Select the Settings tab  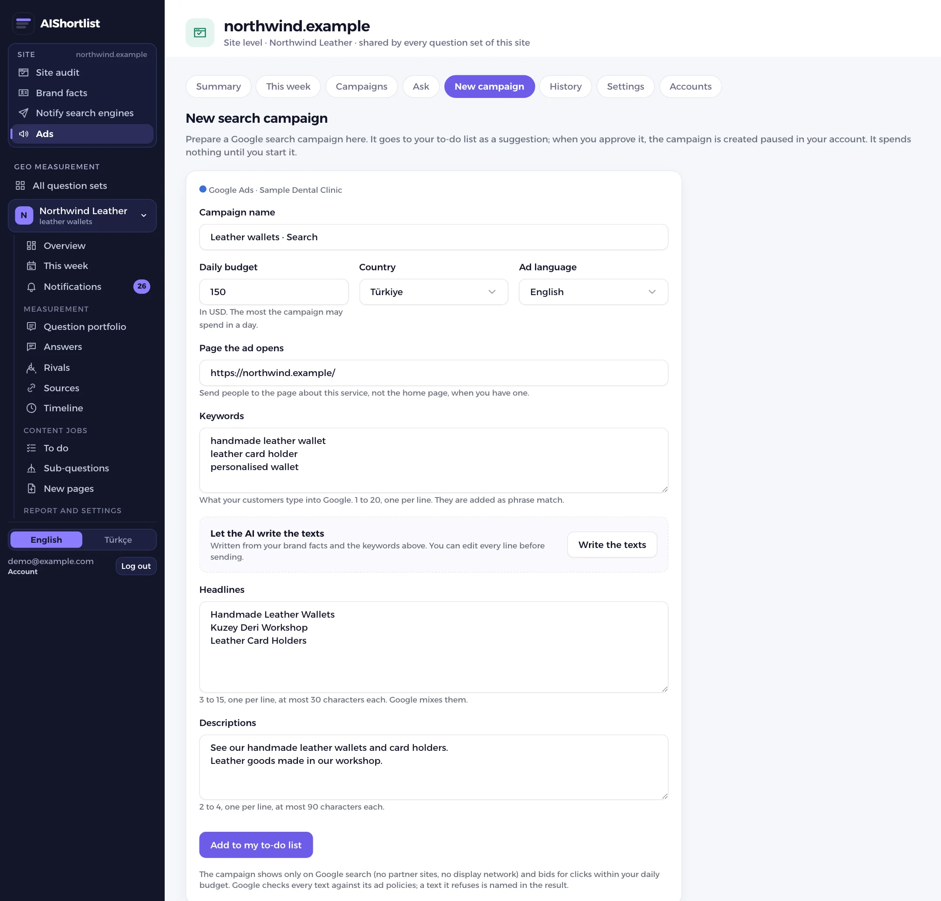tap(626, 86)
